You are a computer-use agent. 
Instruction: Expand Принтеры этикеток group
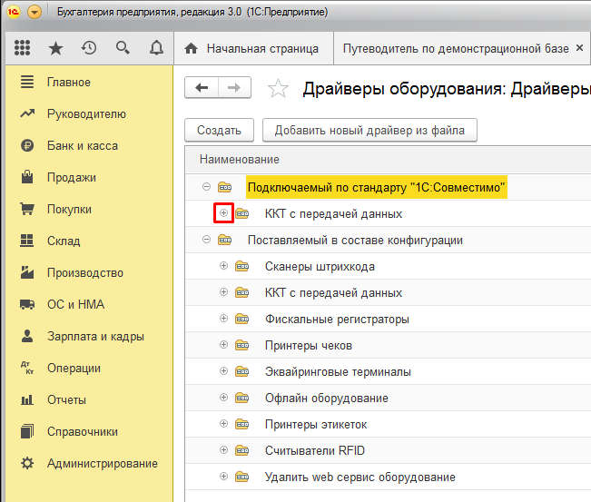[x=223, y=424]
